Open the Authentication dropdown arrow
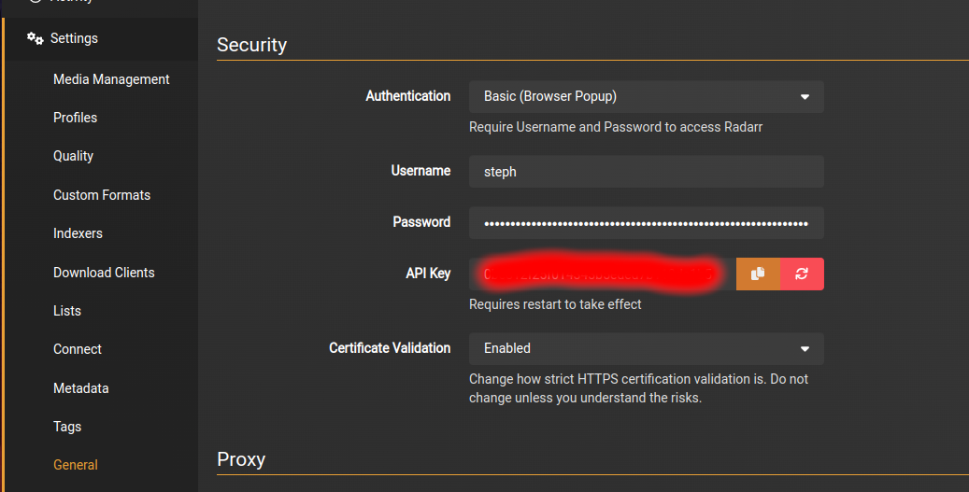969x492 pixels. [805, 97]
